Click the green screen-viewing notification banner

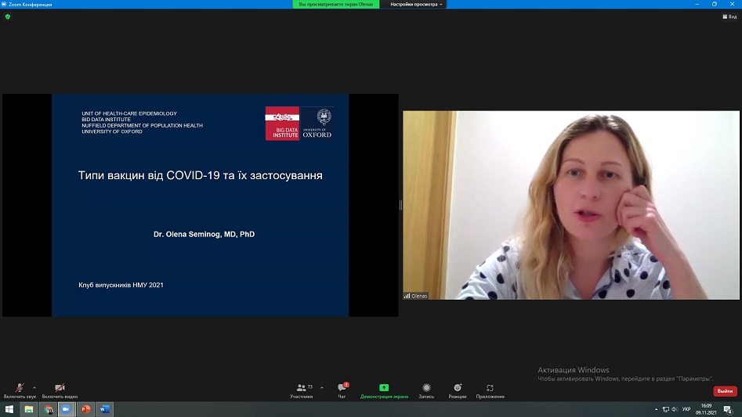pos(337,4)
